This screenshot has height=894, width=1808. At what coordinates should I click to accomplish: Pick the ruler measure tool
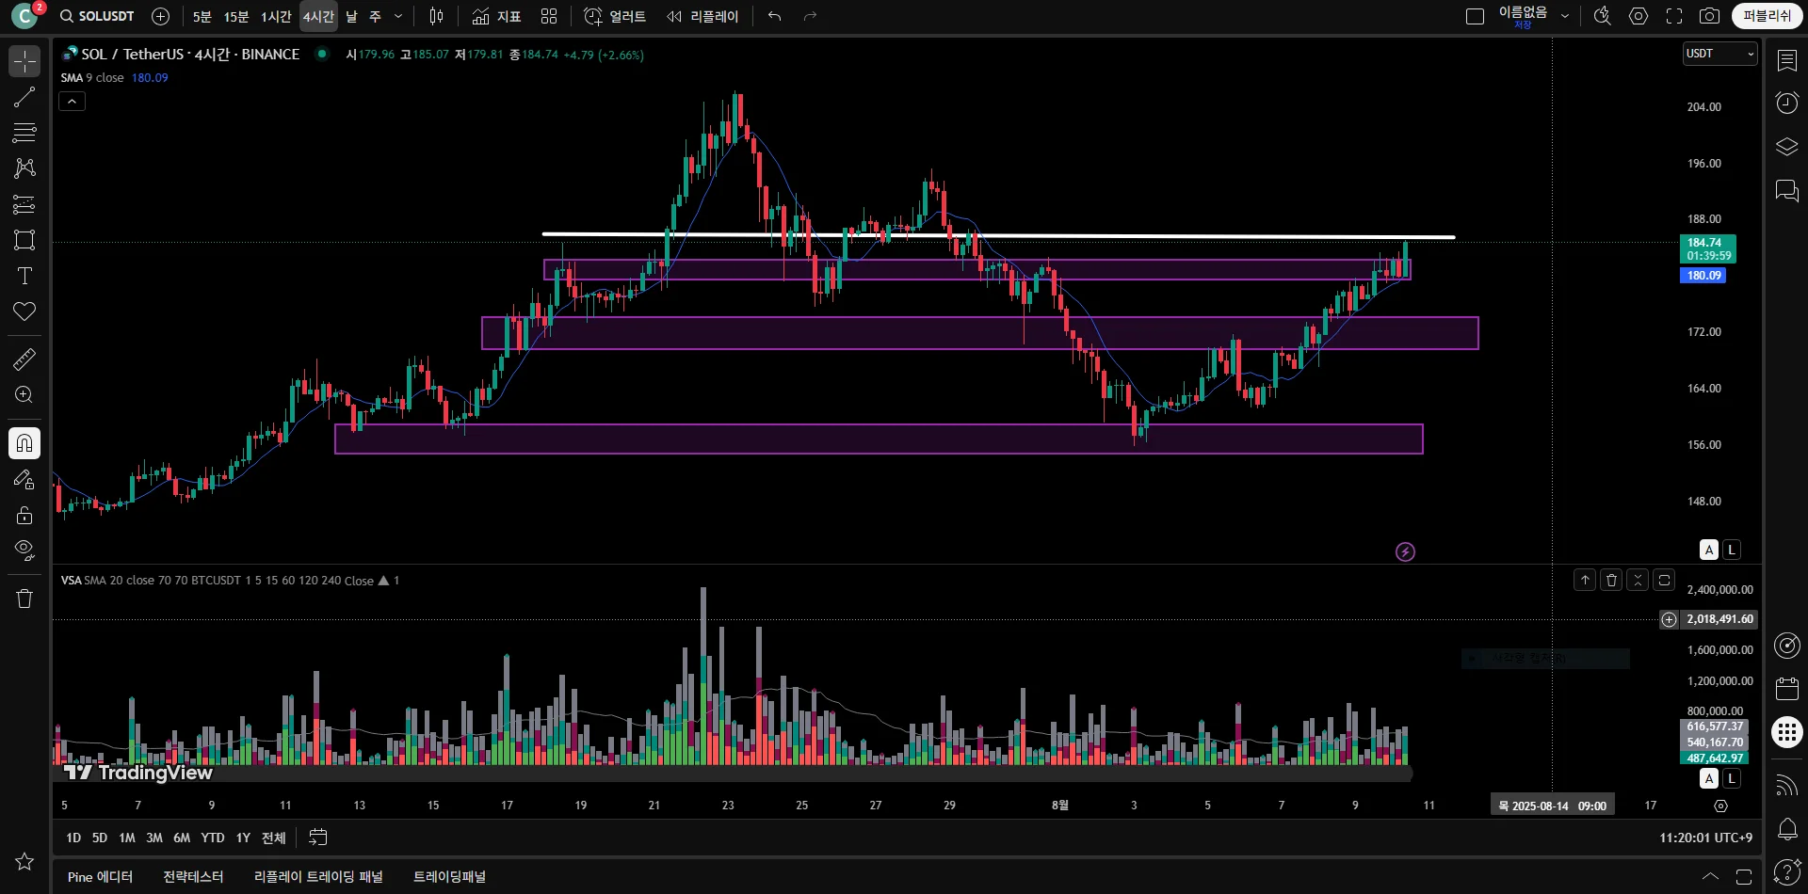(24, 359)
